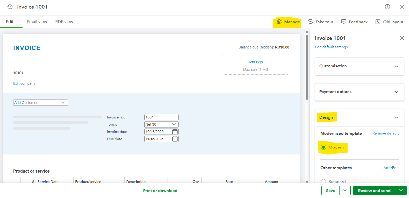The image size is (409, 198).
Task: Open the Manage gear settings
Action: (x=288, y=22)
